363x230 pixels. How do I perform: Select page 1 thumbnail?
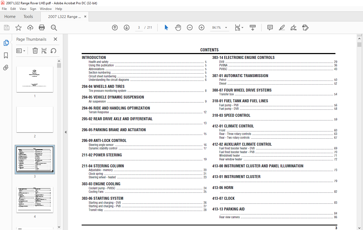35,79
